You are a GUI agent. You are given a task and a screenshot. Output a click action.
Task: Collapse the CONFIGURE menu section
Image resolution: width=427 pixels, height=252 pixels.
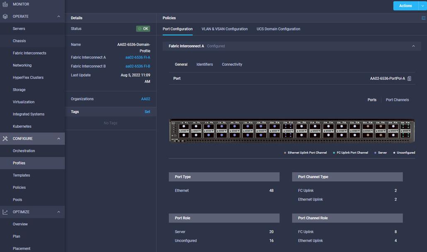tap(58, 139)
